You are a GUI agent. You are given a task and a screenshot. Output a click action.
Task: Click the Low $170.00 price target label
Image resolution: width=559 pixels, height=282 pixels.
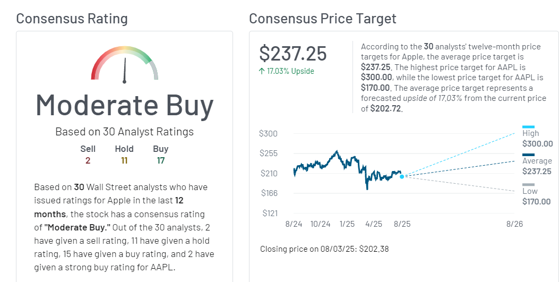click(537, 196)
